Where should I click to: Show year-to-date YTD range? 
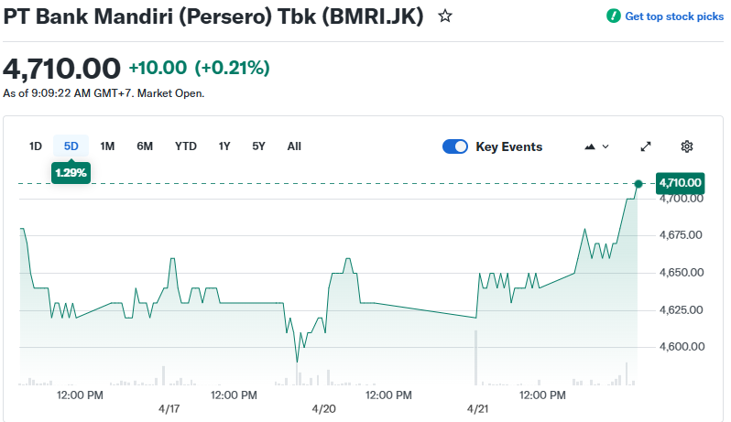click(x=186, y=146)
